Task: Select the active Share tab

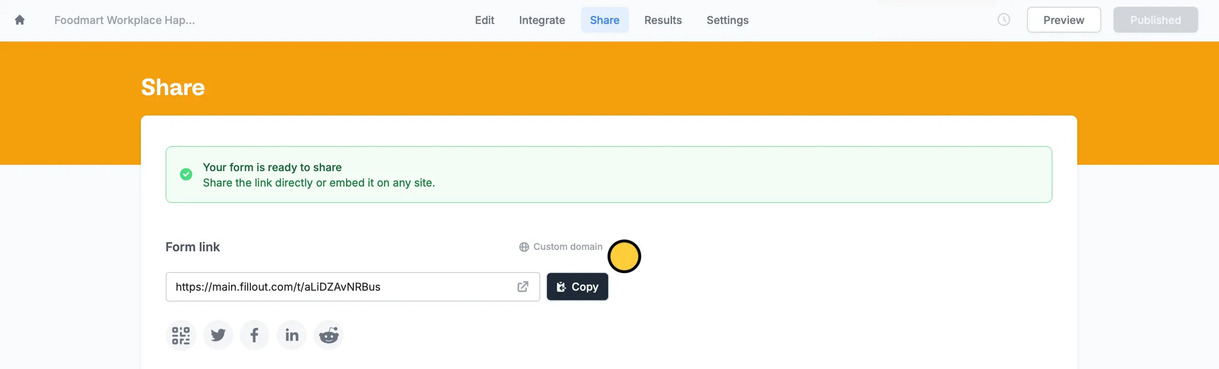Action: [605, 20]
